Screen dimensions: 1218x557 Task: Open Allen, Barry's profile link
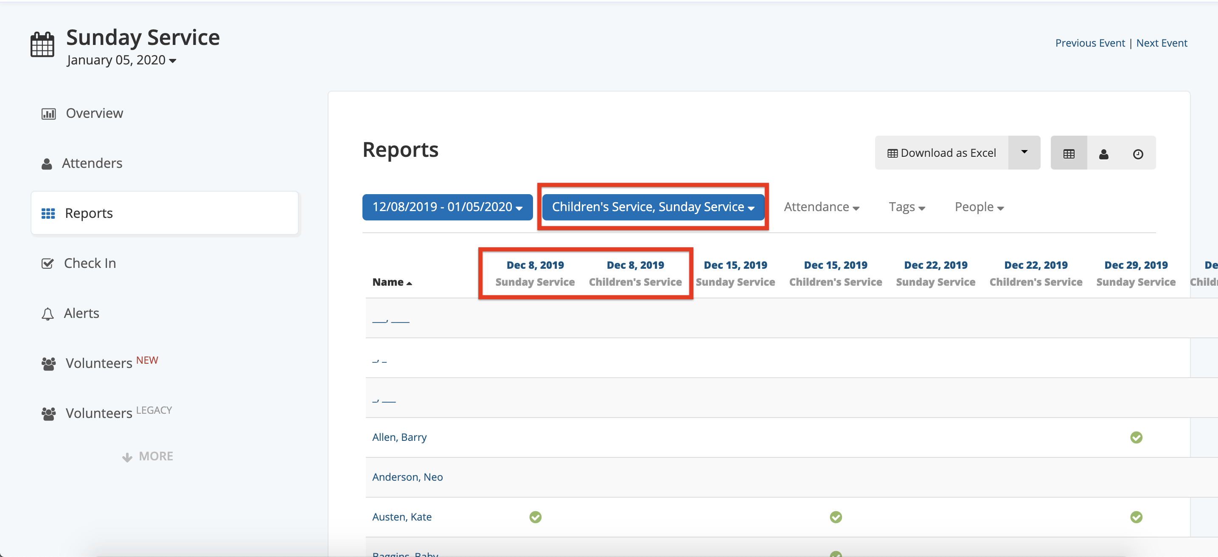pyautogui.click(x=399, y=437)
